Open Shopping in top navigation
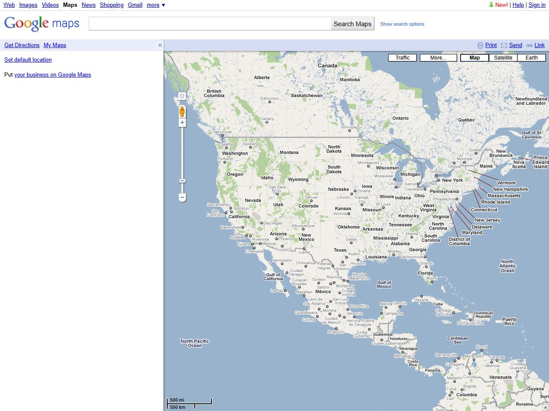This screenshot has width=549, height=411. [112, 5]
